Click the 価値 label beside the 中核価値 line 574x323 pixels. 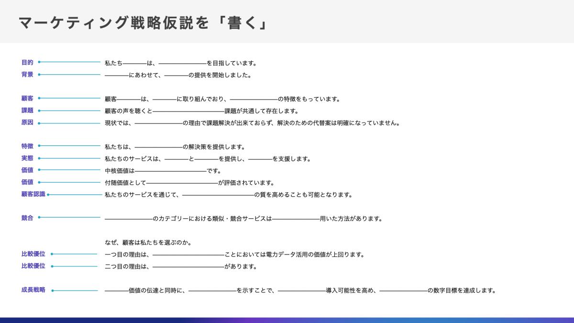(x=27, y=170)
